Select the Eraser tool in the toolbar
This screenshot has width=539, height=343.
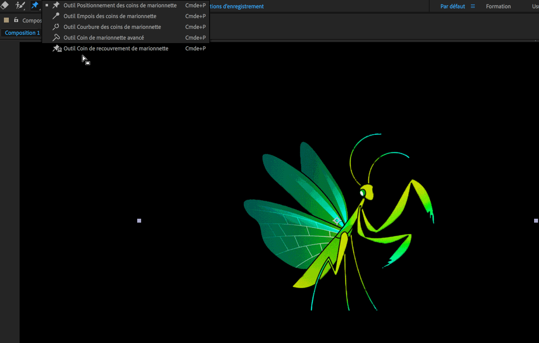(x=4, y=5)
